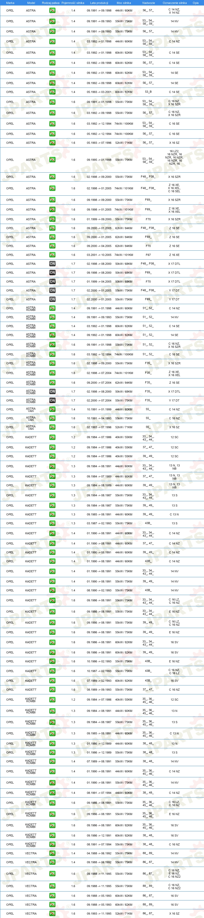Click petrol icon in KADETT KOMBI 09.1986 -> 12.1991 row
This screenshot has width=204, height=918.
pyautogui.click(x=52, y=835)
